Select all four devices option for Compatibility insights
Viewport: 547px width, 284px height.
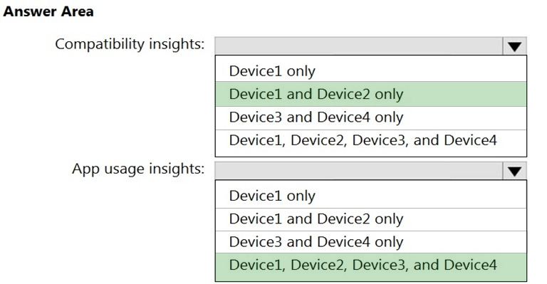click(371, 141)
